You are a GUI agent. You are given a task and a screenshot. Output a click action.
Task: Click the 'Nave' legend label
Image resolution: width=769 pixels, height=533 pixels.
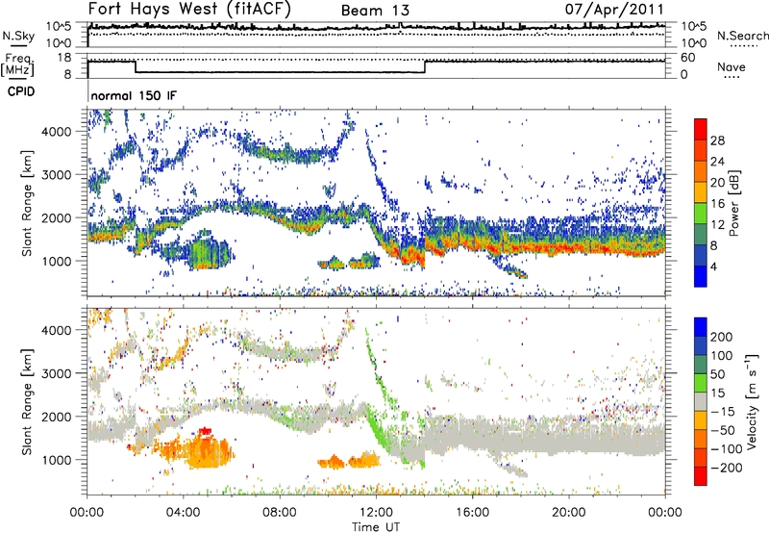732,67
